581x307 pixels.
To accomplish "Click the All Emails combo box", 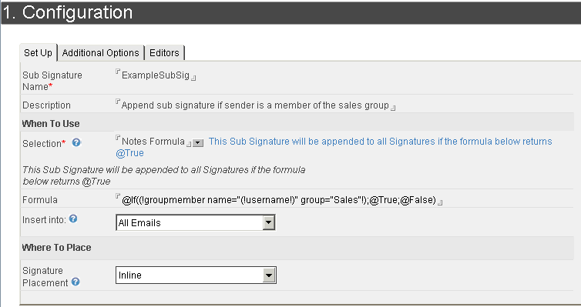I will pyautogui.click(x=196, y=222).
